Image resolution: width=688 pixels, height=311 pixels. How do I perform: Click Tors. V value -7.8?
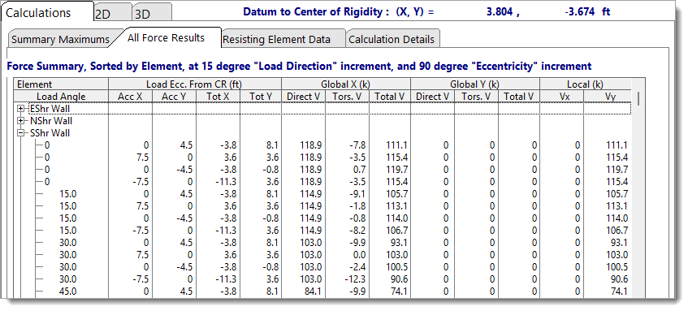(357, 145)
